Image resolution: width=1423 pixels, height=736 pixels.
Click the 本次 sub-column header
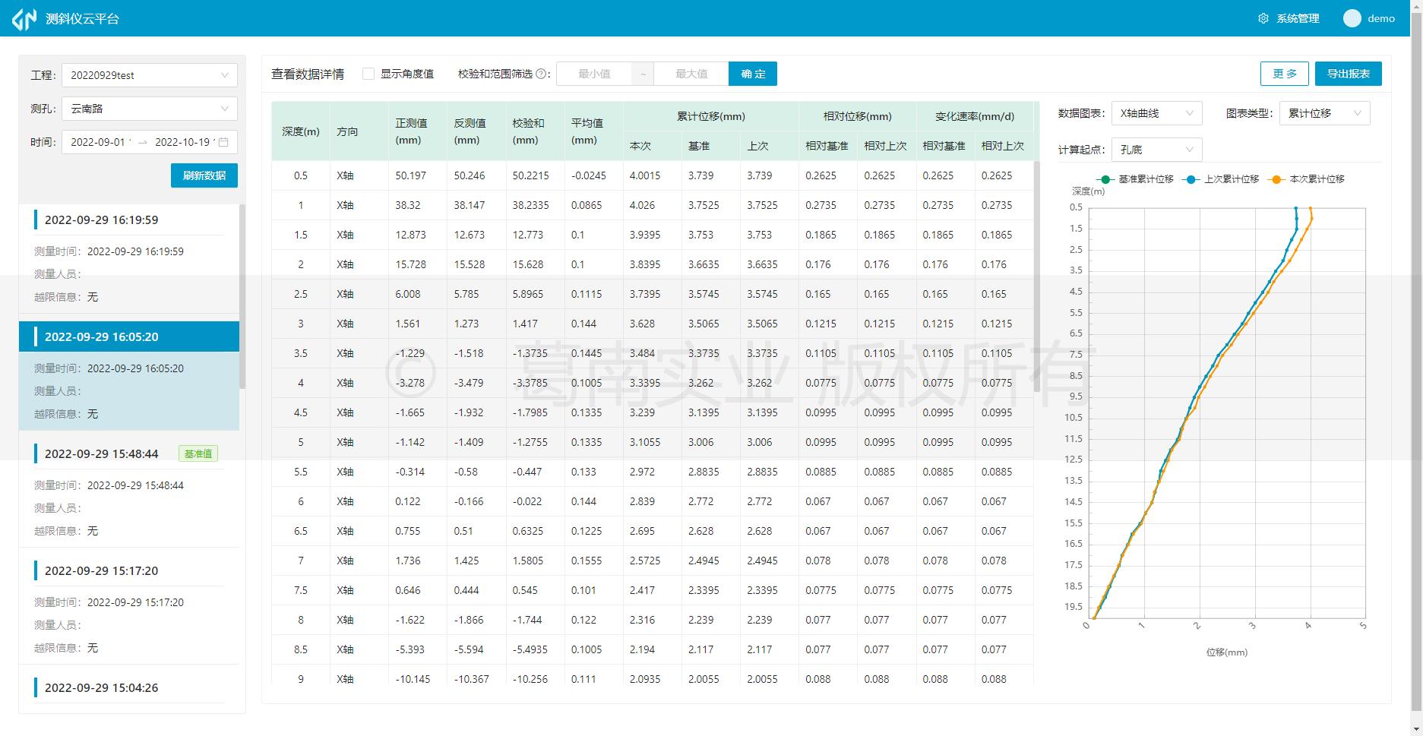tap(652, 146)
